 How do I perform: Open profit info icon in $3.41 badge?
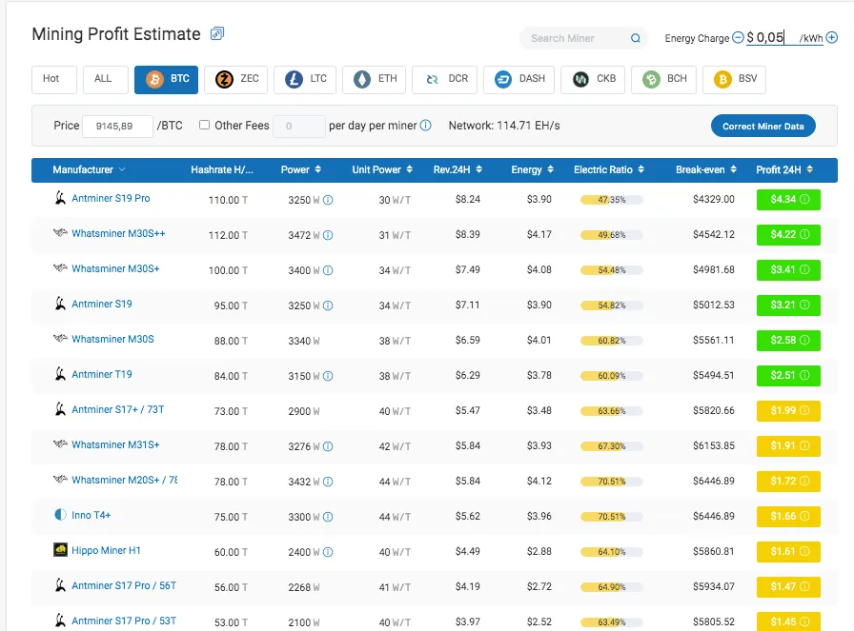(x=804, y=269)
